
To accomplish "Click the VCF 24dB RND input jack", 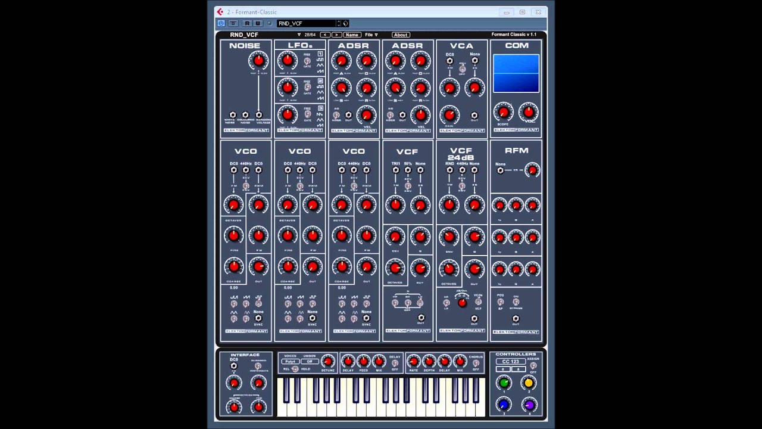I will tap(449, 170).
